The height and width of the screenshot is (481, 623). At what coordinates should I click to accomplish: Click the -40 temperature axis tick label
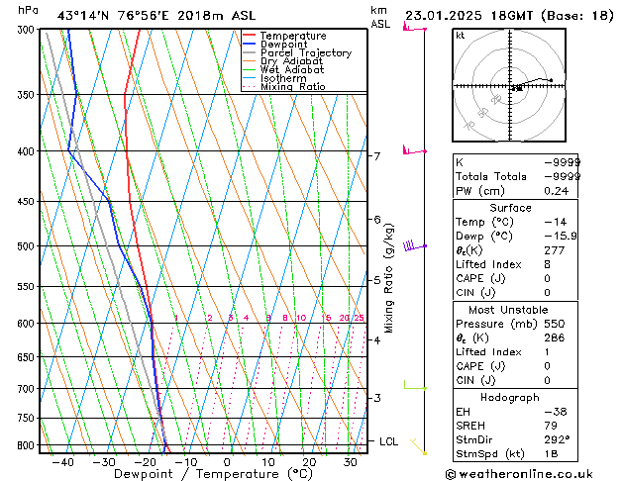pos(63,462)
